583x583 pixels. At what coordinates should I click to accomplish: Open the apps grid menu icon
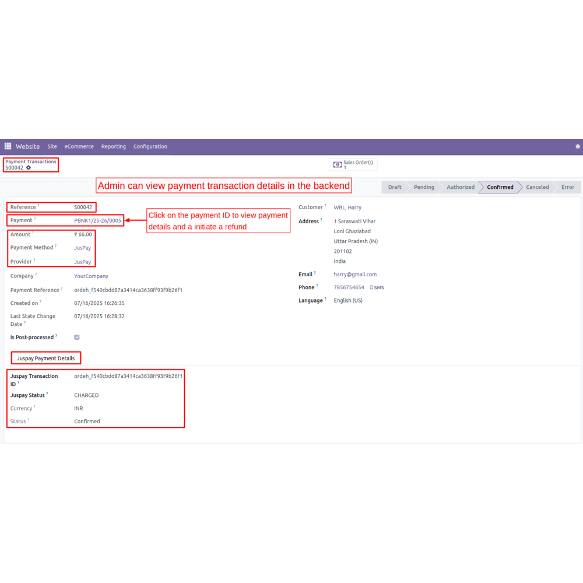[x=8, y=146]
